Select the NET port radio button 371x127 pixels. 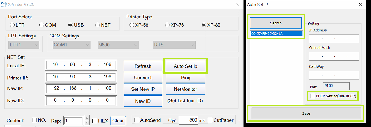coord(98,25)
